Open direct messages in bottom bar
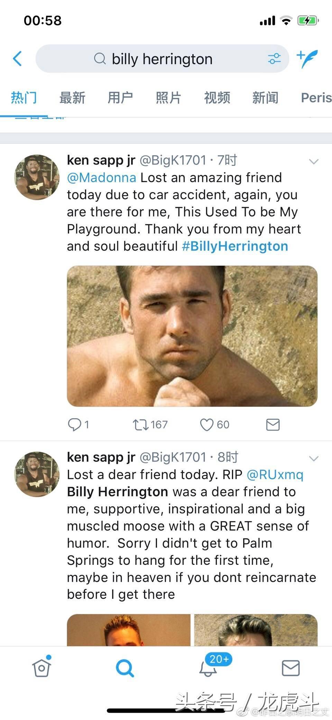 (290, 668)
